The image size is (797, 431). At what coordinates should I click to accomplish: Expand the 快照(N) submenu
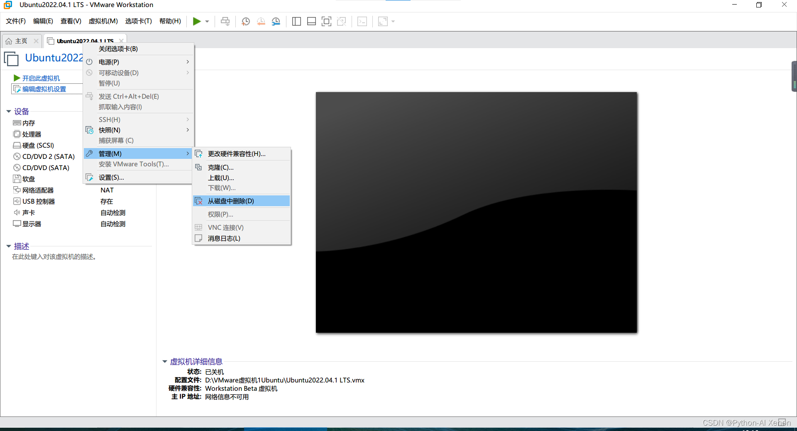coord(139,130)
